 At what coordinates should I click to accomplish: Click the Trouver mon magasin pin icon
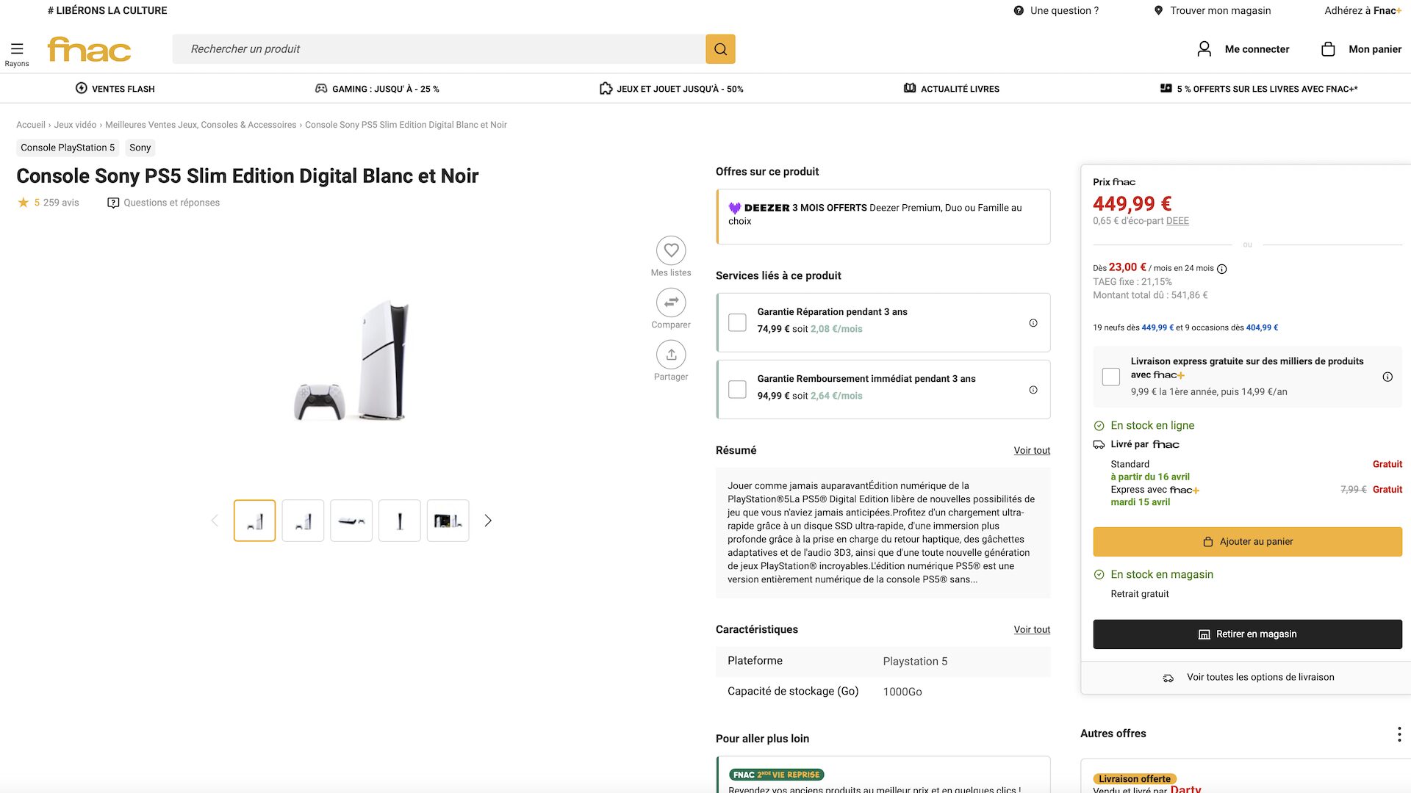point(1158,10)
